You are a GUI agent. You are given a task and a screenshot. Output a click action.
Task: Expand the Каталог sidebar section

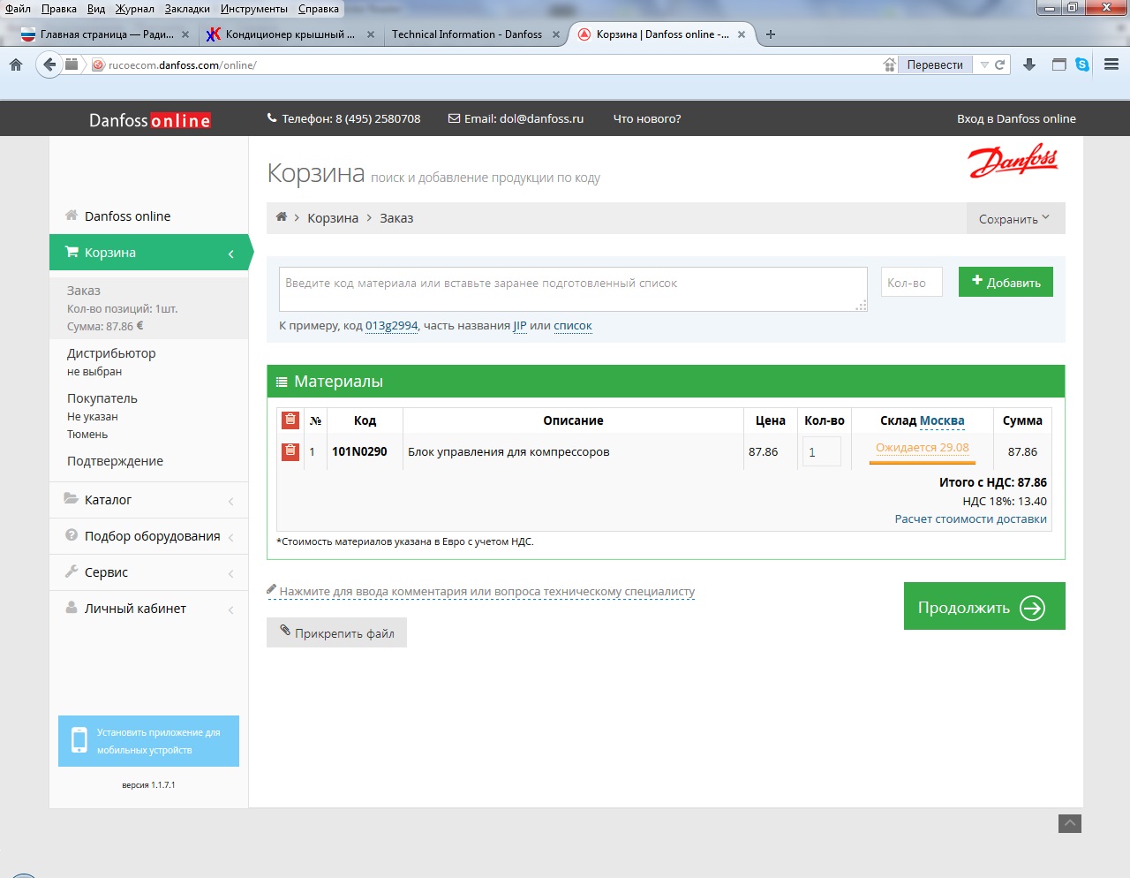click(x=148, y=500)
